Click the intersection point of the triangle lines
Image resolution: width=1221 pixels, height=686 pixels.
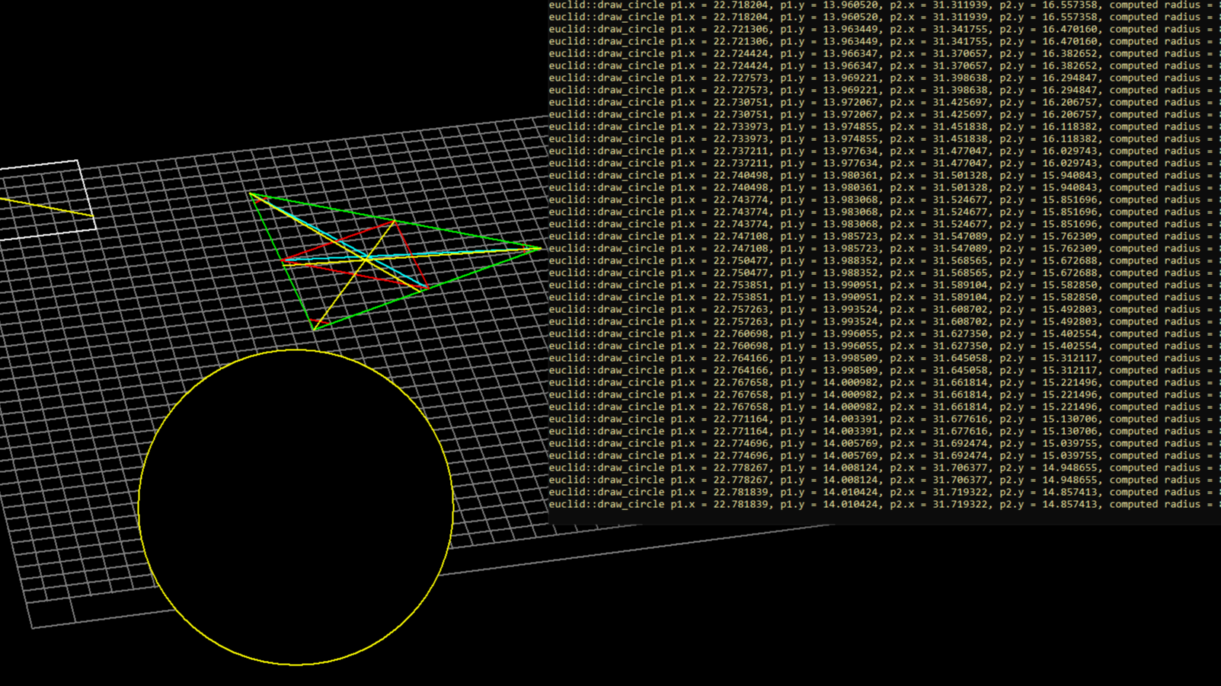(x=366, y=261)
